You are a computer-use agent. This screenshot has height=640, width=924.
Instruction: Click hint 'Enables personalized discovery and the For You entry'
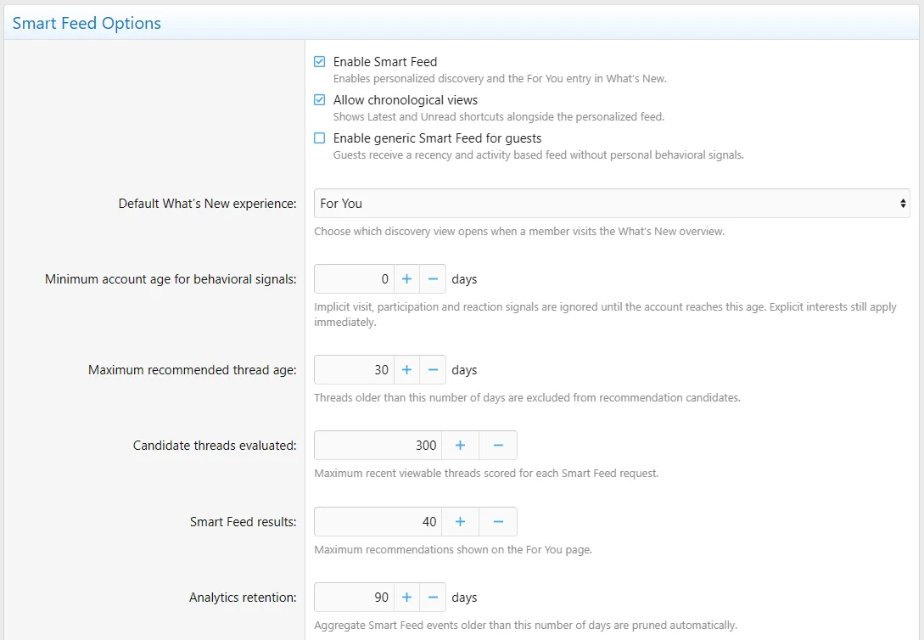pos(500,78)
